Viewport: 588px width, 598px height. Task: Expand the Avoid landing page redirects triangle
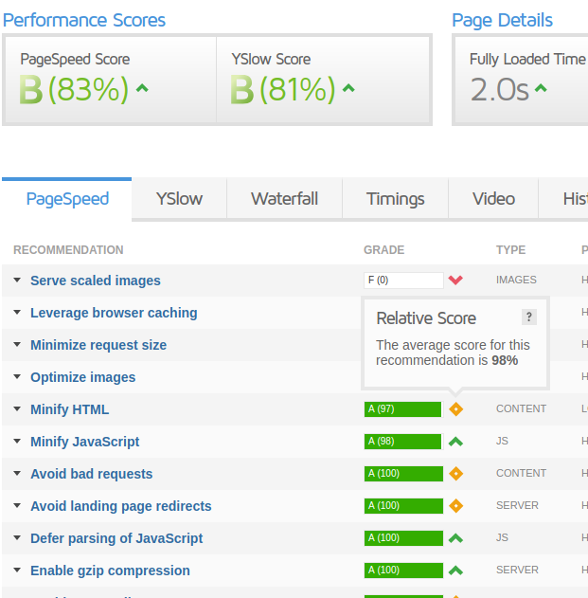[17, 506]
